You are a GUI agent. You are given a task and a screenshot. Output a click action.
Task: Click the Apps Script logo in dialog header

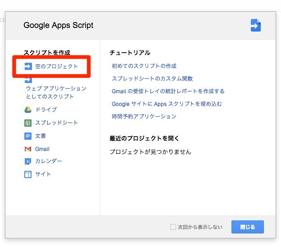[255, 25]
